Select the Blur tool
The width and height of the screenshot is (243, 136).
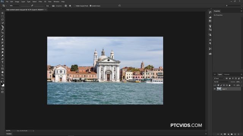(2, 52)
